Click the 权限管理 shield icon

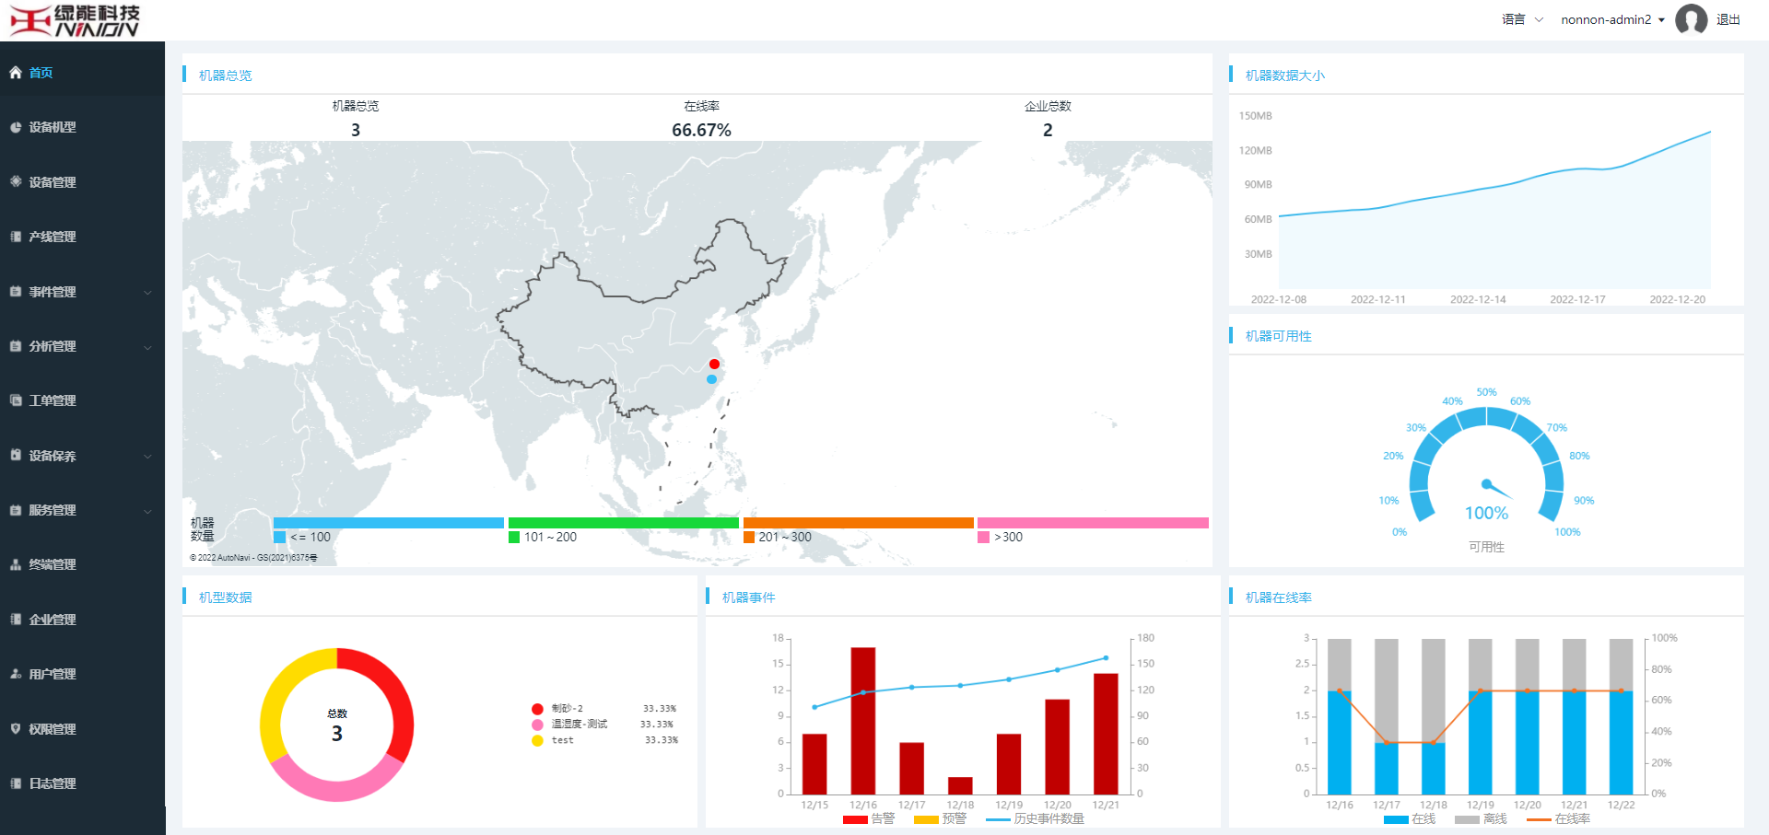pos(16,728)
